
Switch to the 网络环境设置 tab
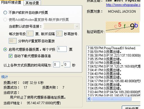[11, 3]
